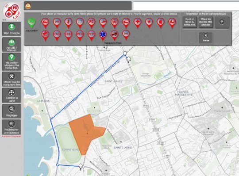Select the PCO marker pin

click(80, 35)
